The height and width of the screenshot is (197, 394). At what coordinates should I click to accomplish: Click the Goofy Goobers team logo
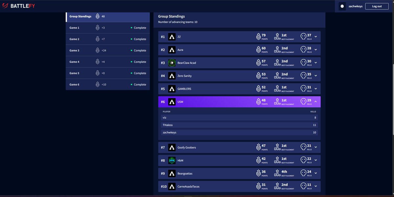pyautogui.click(x=172, y=147)
